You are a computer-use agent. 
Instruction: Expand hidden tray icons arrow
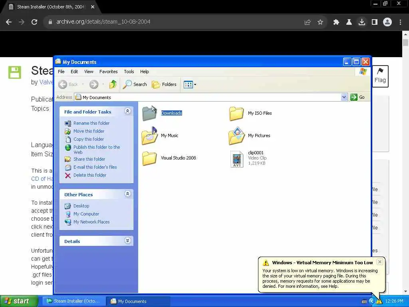tap(371, 301)
